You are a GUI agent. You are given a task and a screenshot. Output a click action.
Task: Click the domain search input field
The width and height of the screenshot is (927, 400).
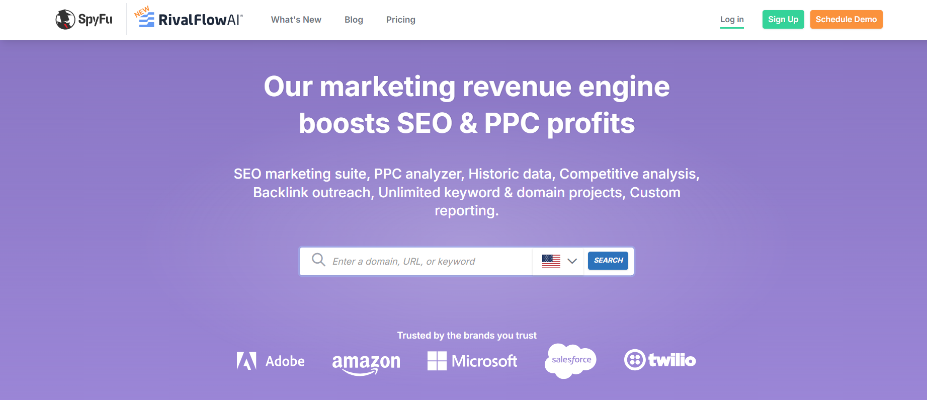[428, 261]
